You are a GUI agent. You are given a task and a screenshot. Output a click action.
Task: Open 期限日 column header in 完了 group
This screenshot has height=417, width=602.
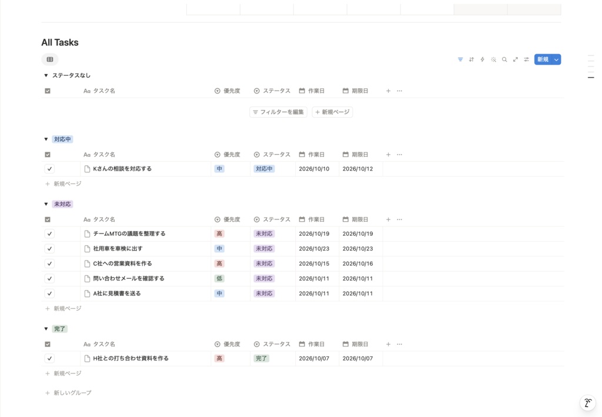click(355, 344)
